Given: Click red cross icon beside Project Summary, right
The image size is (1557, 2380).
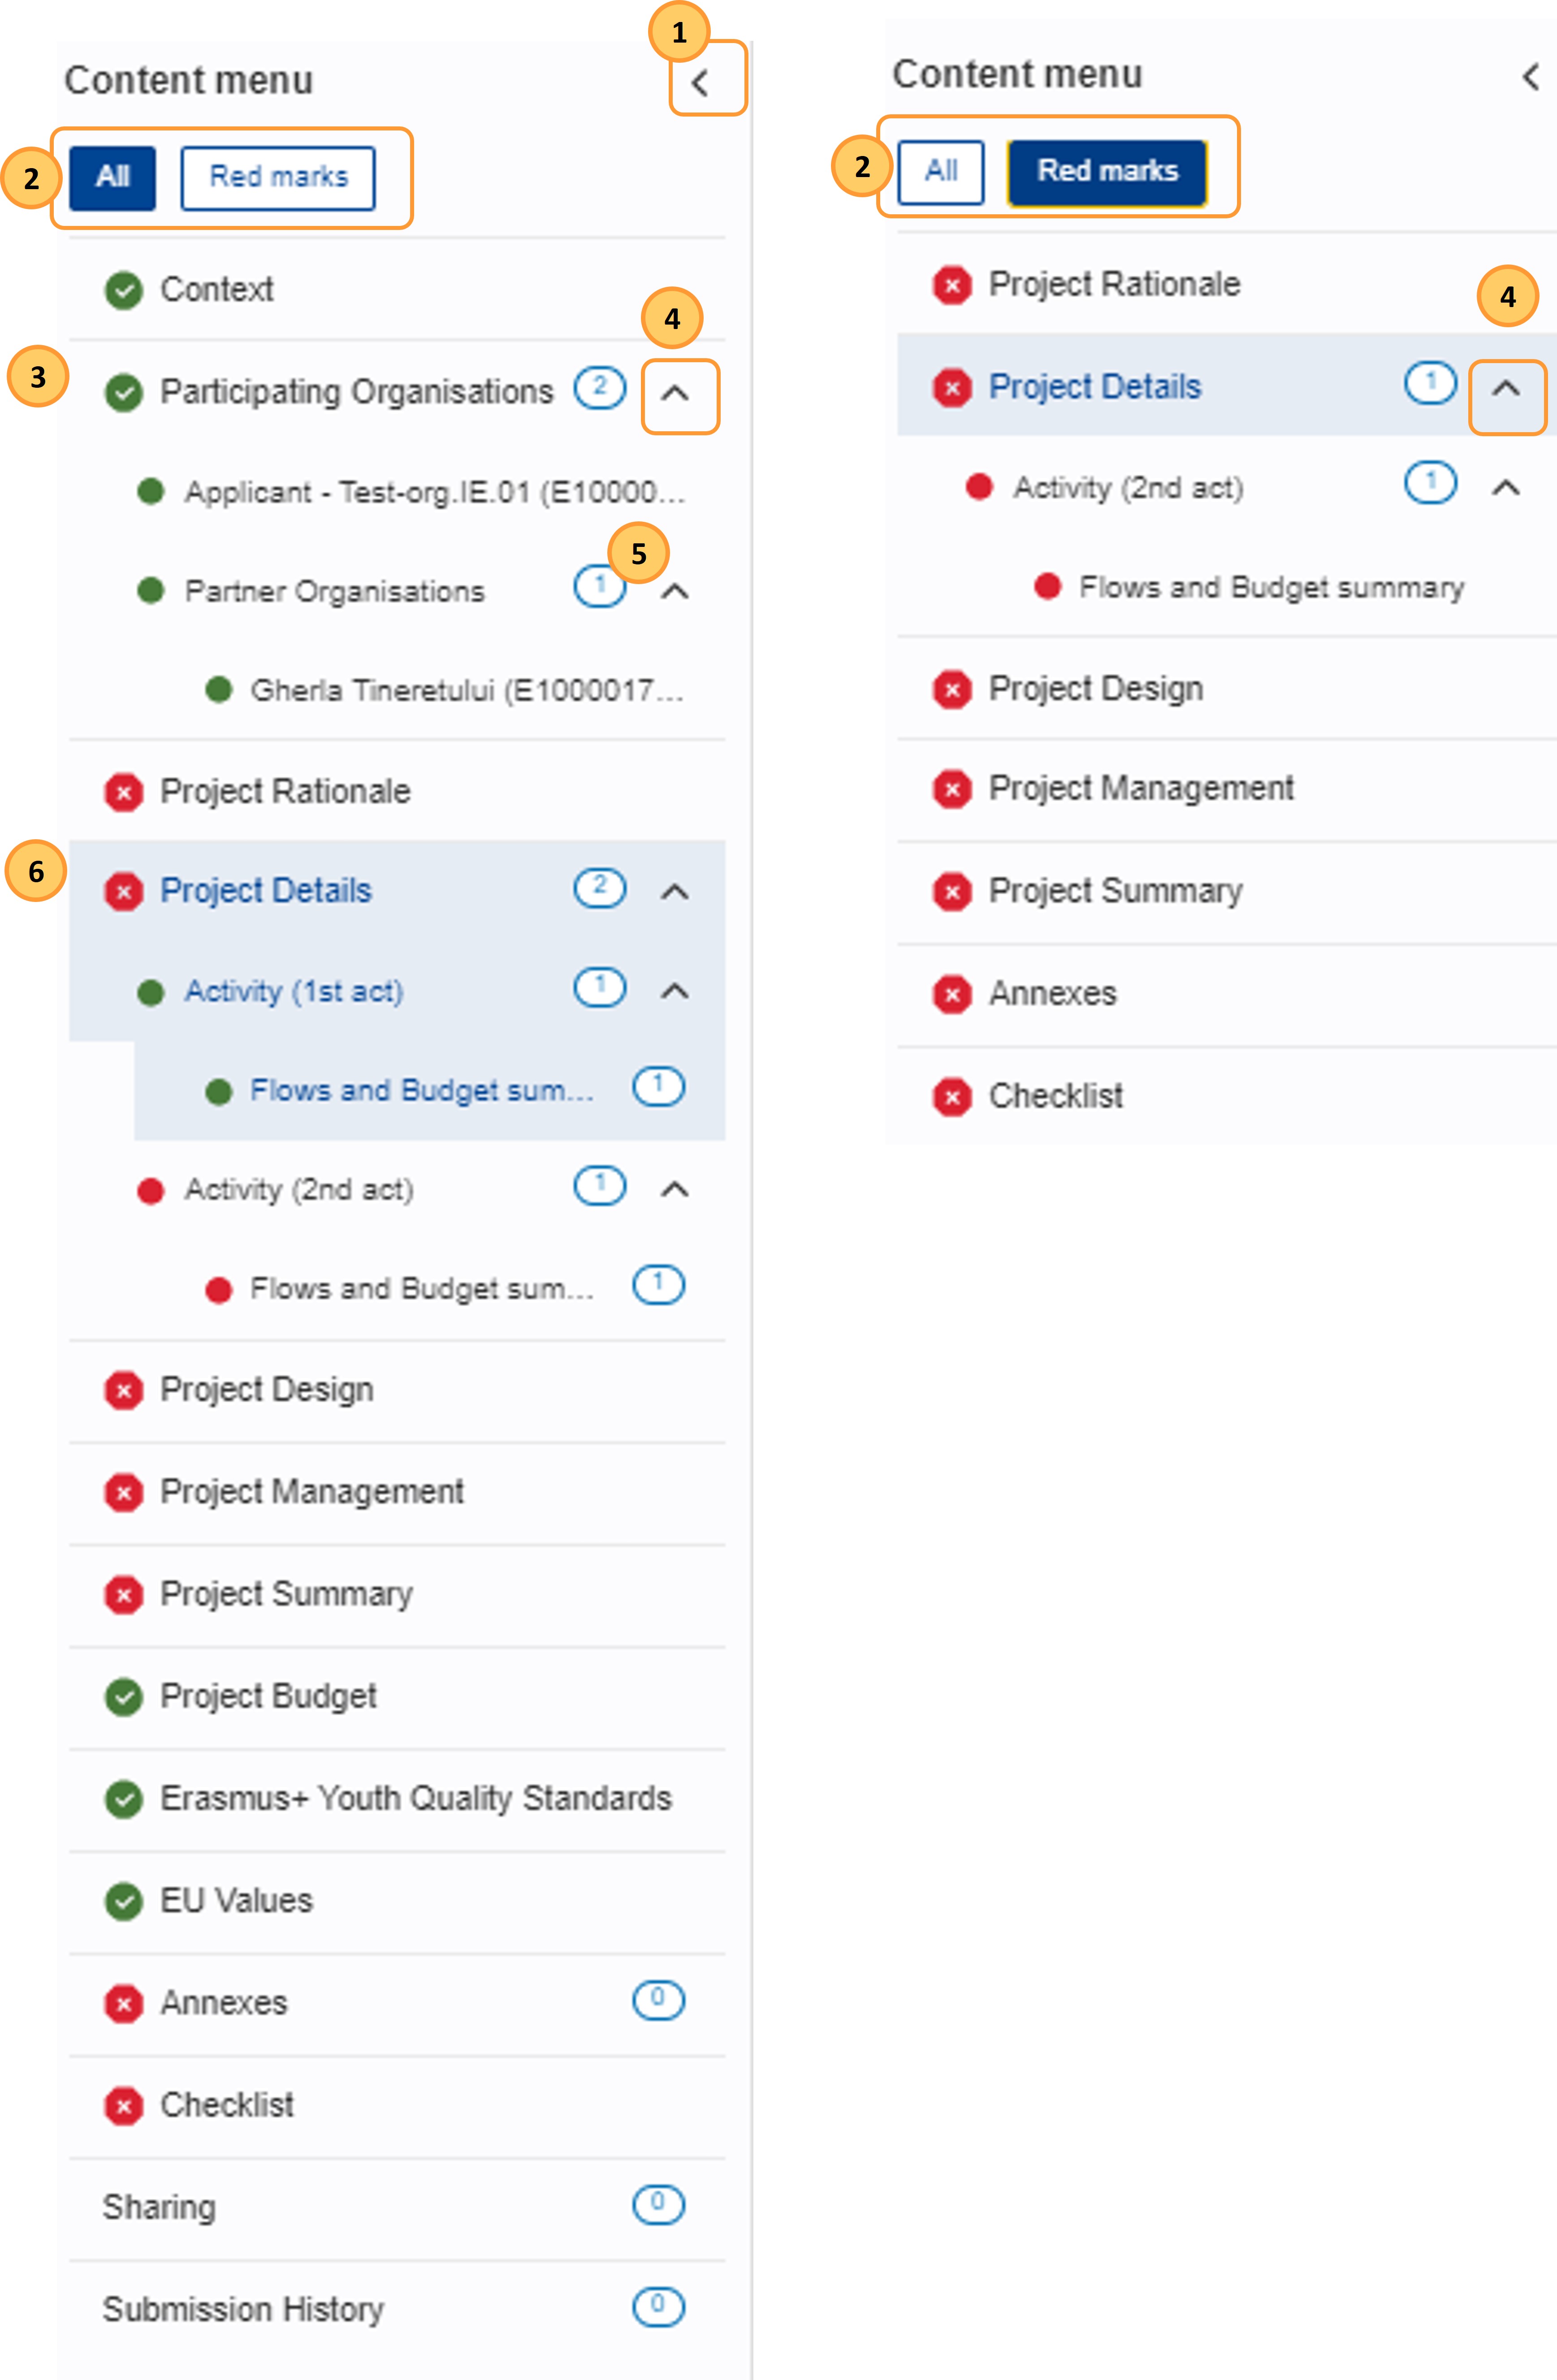Looking at the screenshot, I should coord(952,891).
